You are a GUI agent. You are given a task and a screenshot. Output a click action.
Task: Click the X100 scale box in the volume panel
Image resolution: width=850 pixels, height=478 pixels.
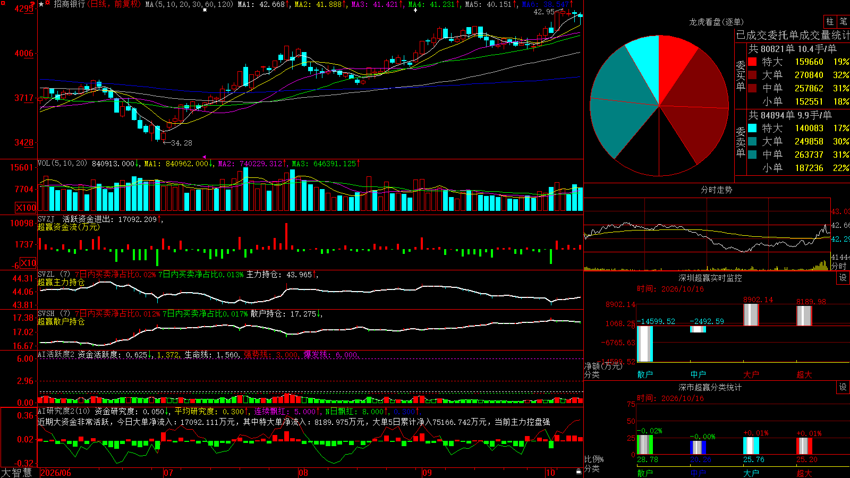(x=26, y=208)
